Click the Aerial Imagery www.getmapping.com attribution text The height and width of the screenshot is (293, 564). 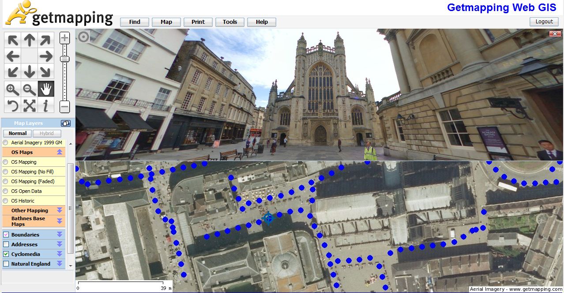516,289
